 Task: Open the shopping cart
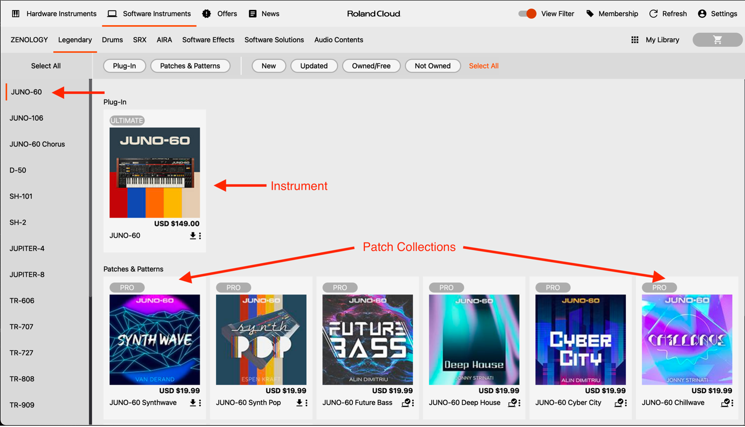point(717,40)
